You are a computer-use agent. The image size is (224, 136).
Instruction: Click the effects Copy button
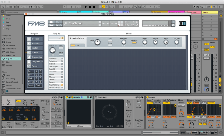pyautogui.click(x=61, y=48)
